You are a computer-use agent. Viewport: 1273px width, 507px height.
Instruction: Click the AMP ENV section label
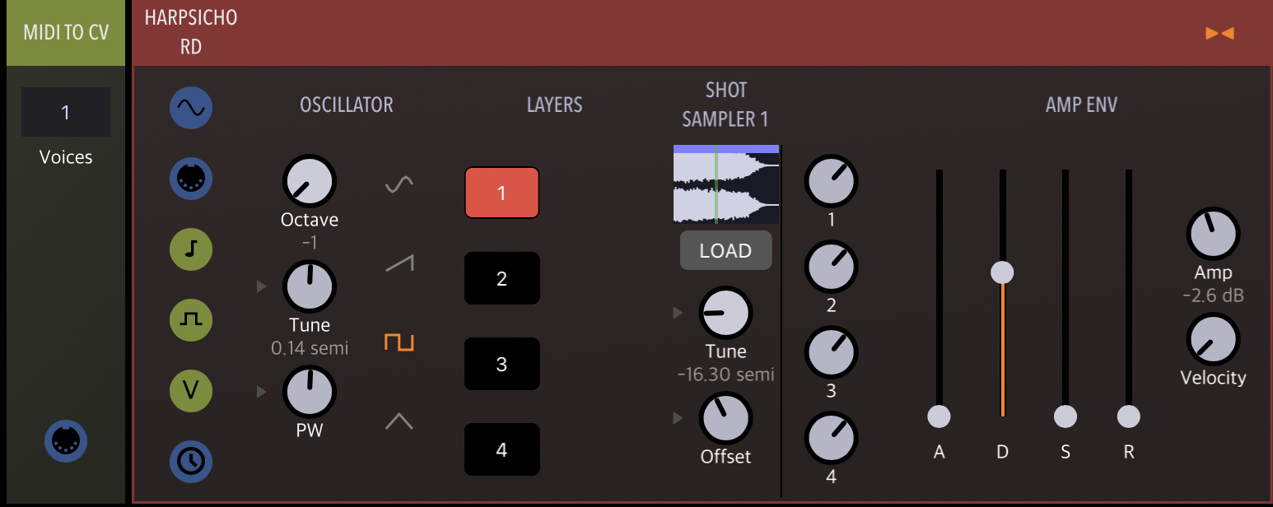click(1081, 105)
